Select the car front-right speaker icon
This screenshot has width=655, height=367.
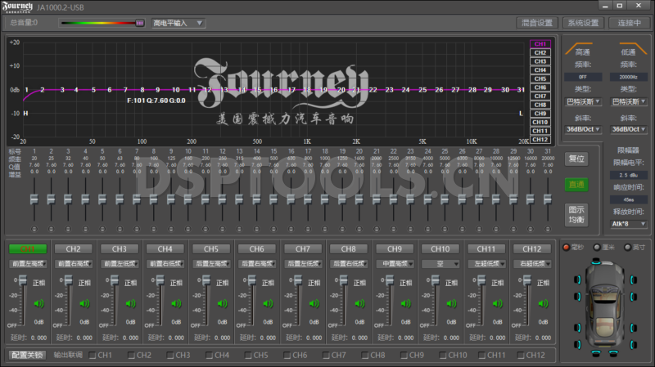[633, 280]
